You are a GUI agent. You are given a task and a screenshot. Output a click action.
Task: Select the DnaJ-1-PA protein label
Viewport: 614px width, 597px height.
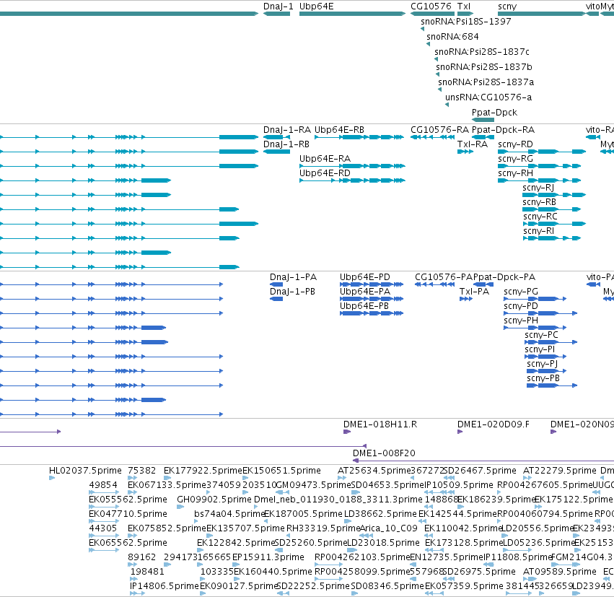coord(294,277)
